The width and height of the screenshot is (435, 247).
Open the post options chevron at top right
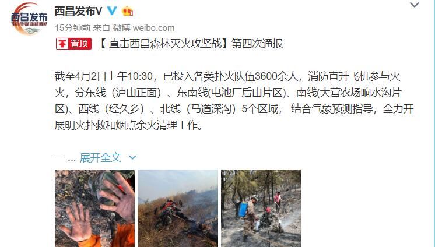point(415,5)
